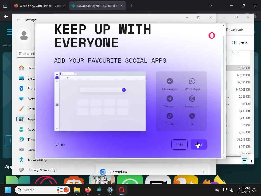Click the Opera browser preview image
The height and width of the screenshot is (196, 261).
(x=100, y=101)
